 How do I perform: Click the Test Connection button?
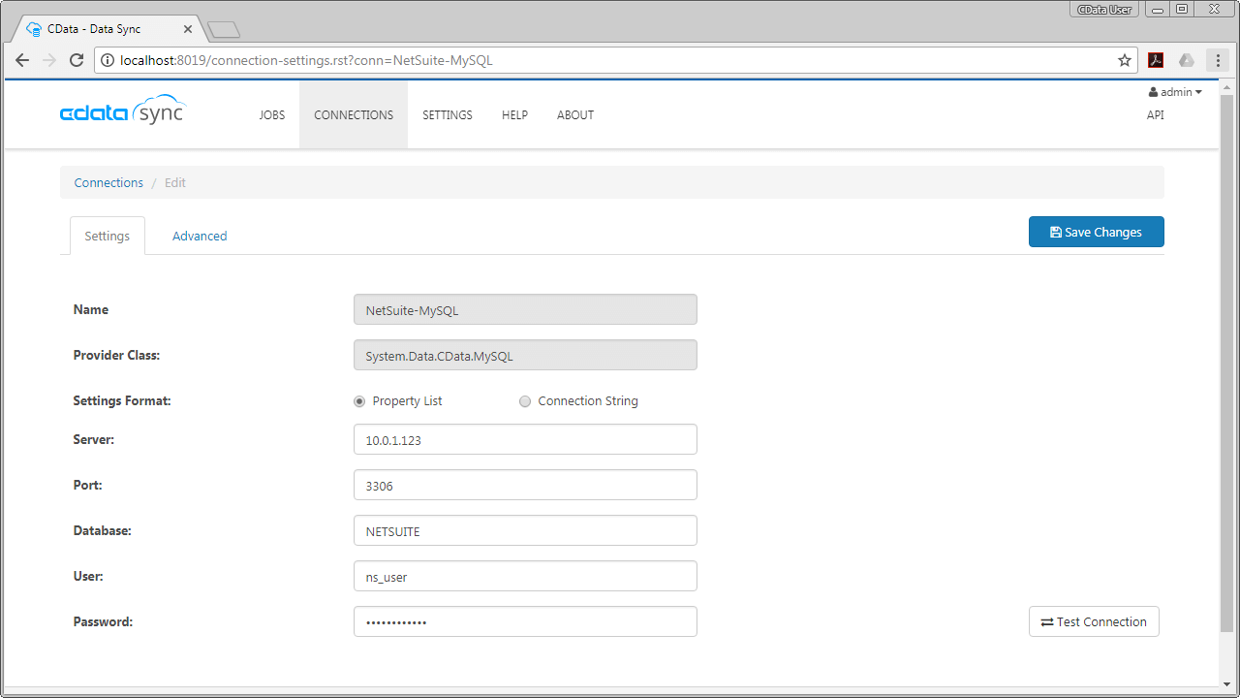(x=1094, y=622)
